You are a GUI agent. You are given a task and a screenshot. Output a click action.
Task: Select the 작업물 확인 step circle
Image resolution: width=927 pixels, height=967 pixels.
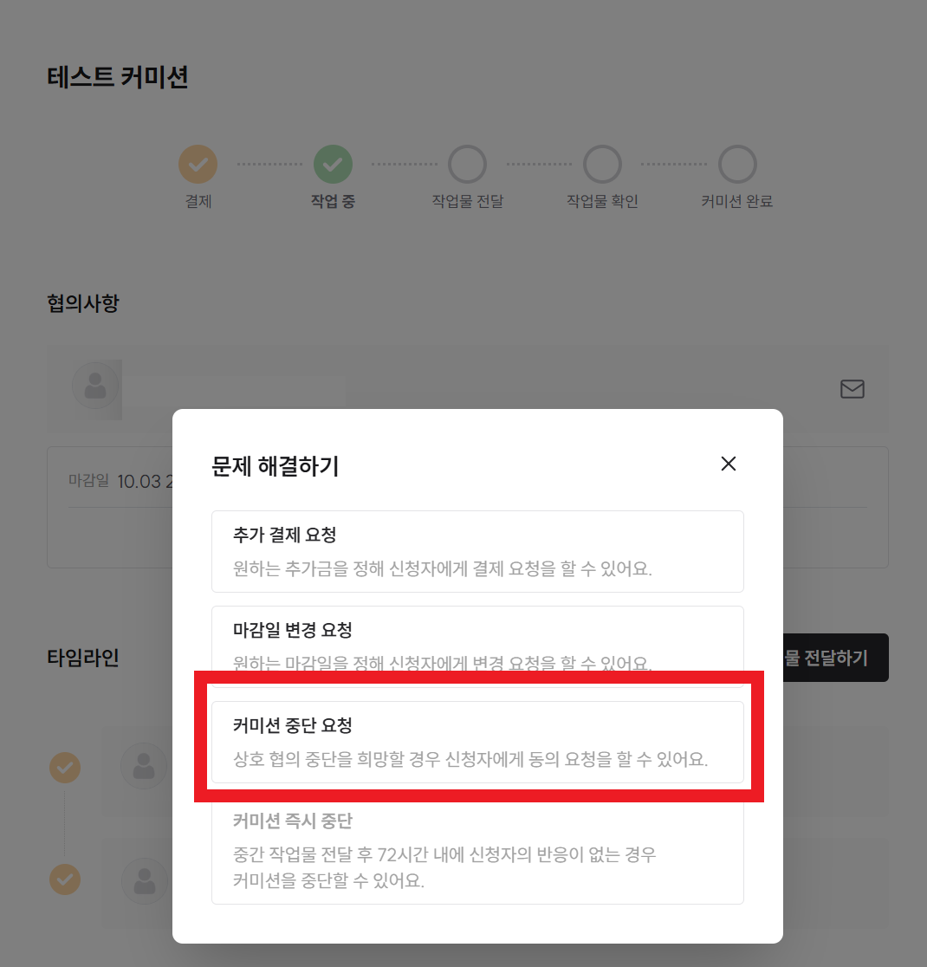(602, 163)
